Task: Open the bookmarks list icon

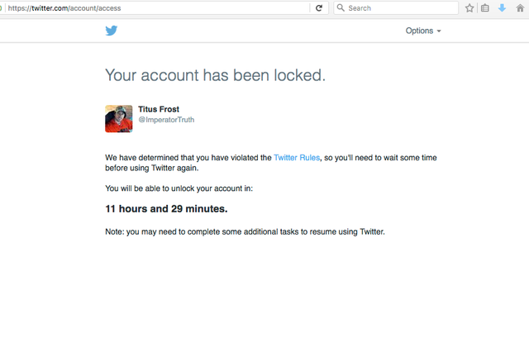Action: click(x=485, y=8)
